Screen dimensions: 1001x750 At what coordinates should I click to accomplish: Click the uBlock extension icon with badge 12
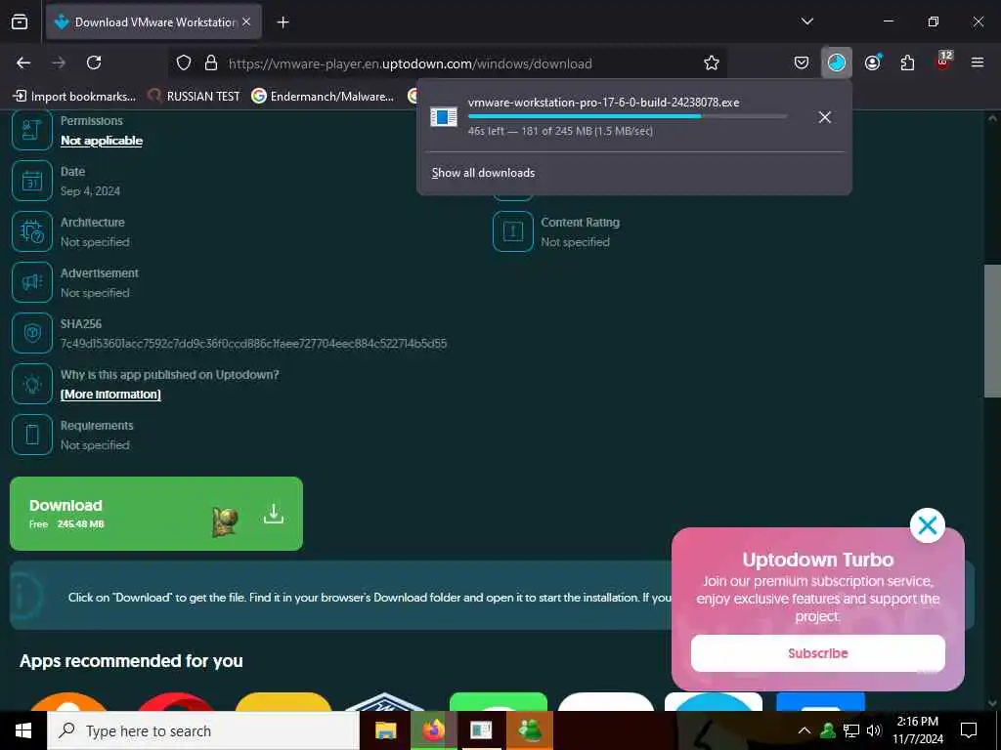[x=943, y=62]
